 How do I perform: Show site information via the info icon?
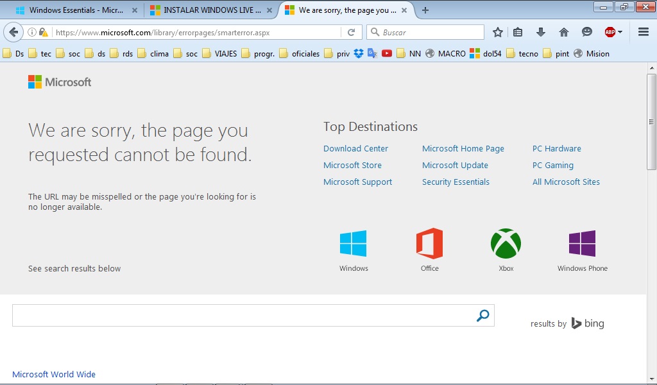[32, 32]
